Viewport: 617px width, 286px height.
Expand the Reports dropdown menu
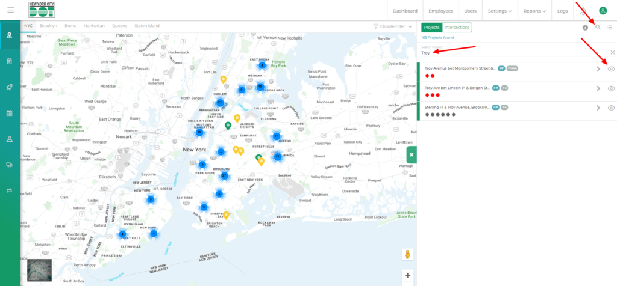(536, 11)
